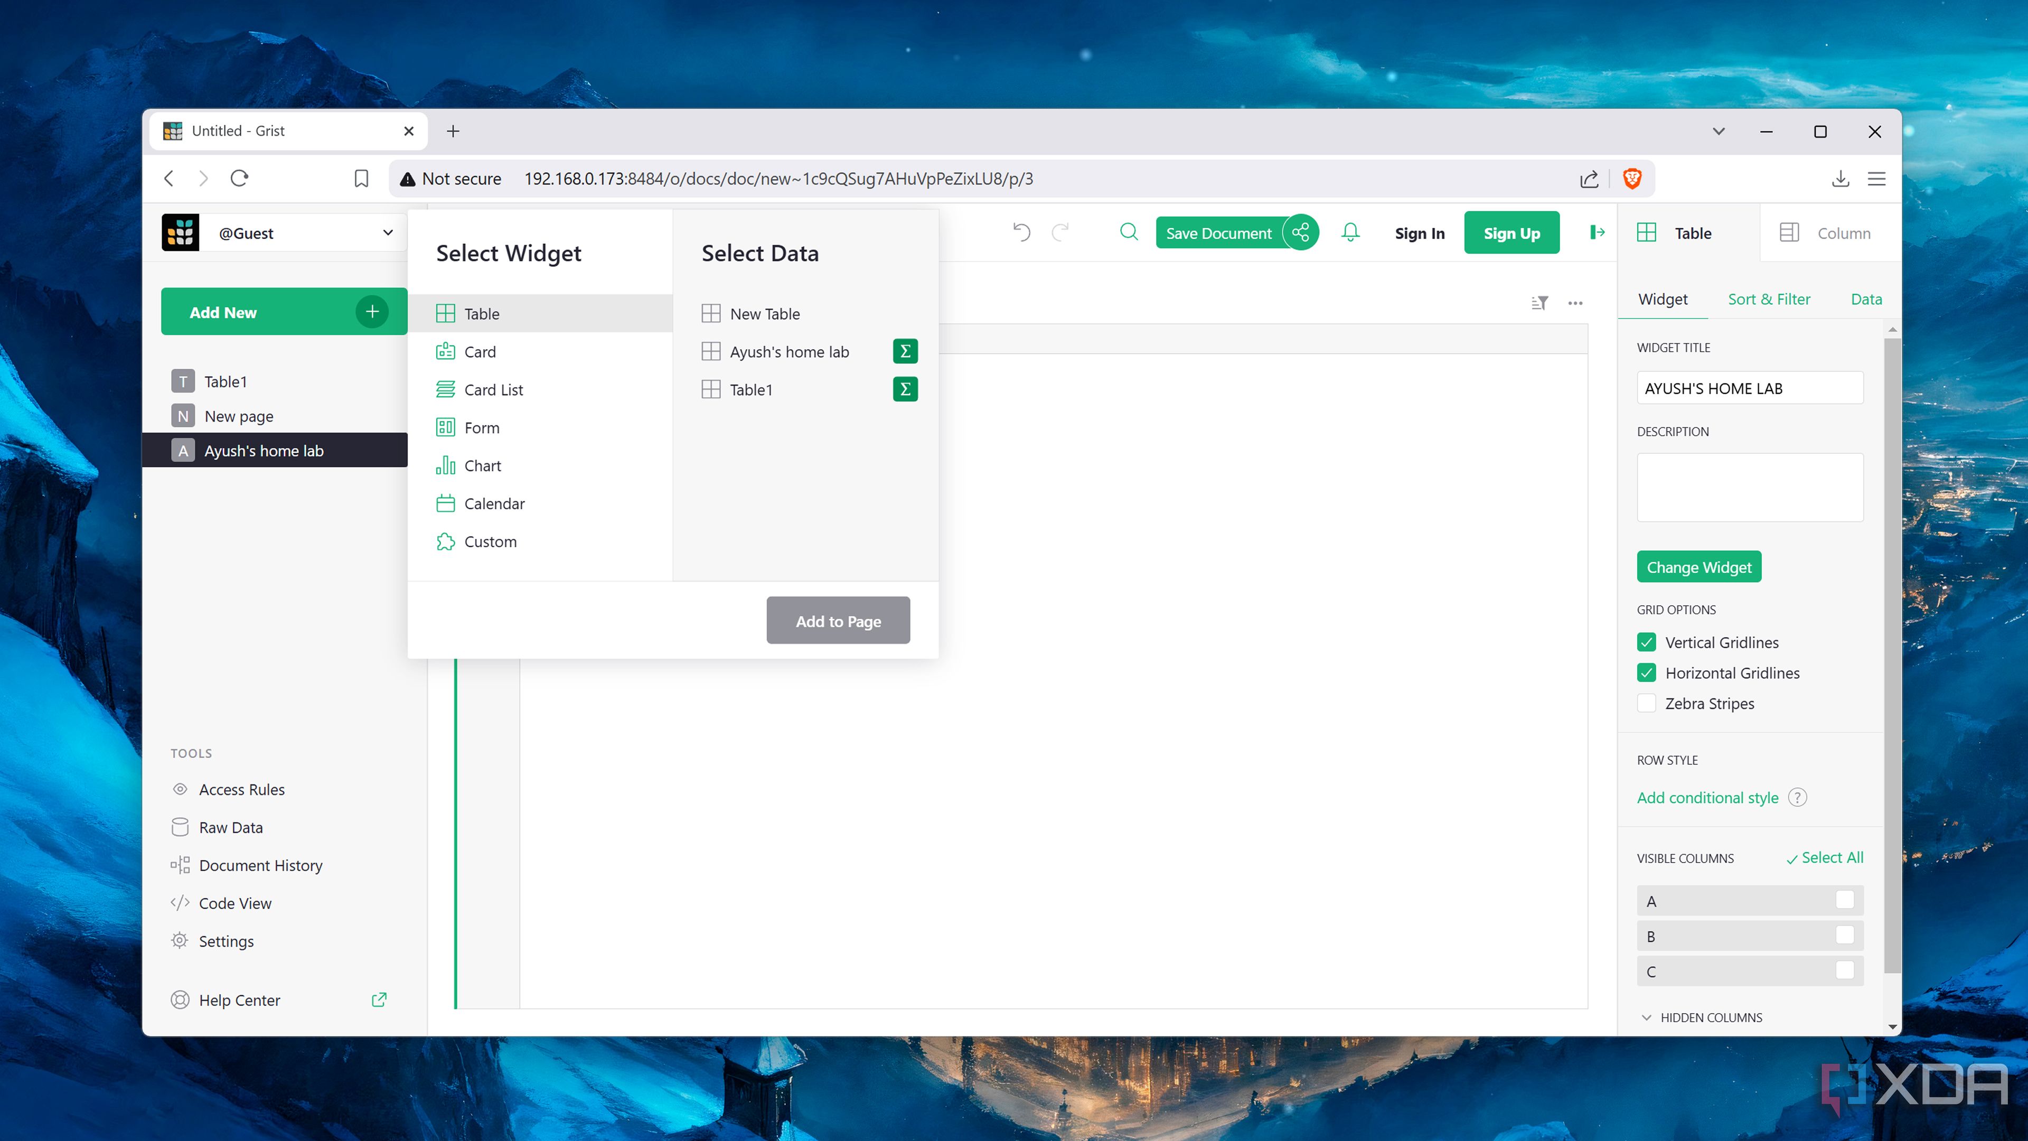2028x1141 pixels.
Task: Select Table widget type
Action: (541, 313)
